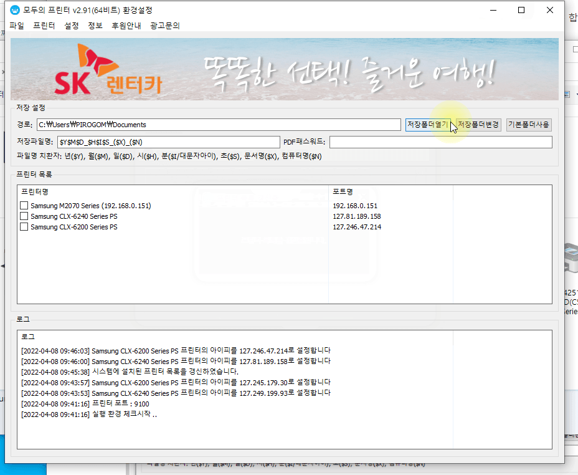
Task: Open the 정보 menu
Action: pyautogui.click(x=95, y=26)
